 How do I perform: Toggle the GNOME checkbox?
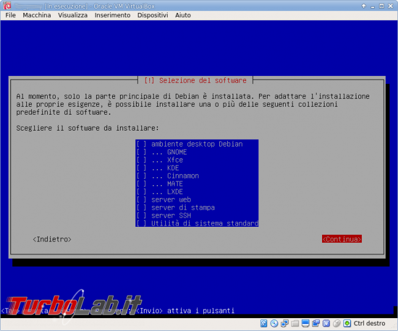coord(141,152)
